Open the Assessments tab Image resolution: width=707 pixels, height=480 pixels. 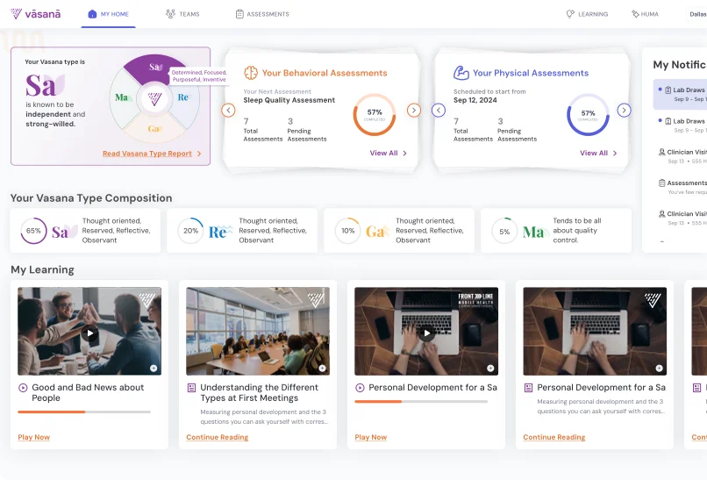(x=262, y=14)
